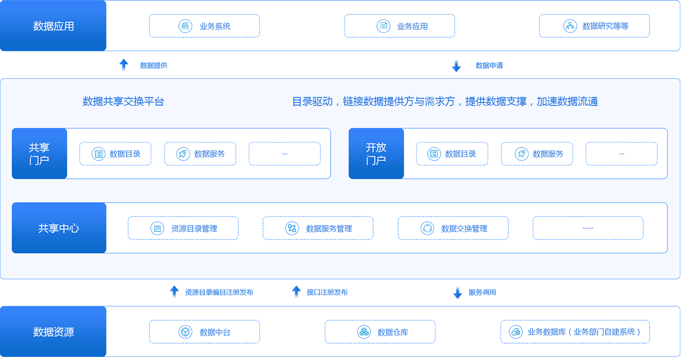Click the blue 开放门户 block
The image size is (683, 358).
point(376,154)
